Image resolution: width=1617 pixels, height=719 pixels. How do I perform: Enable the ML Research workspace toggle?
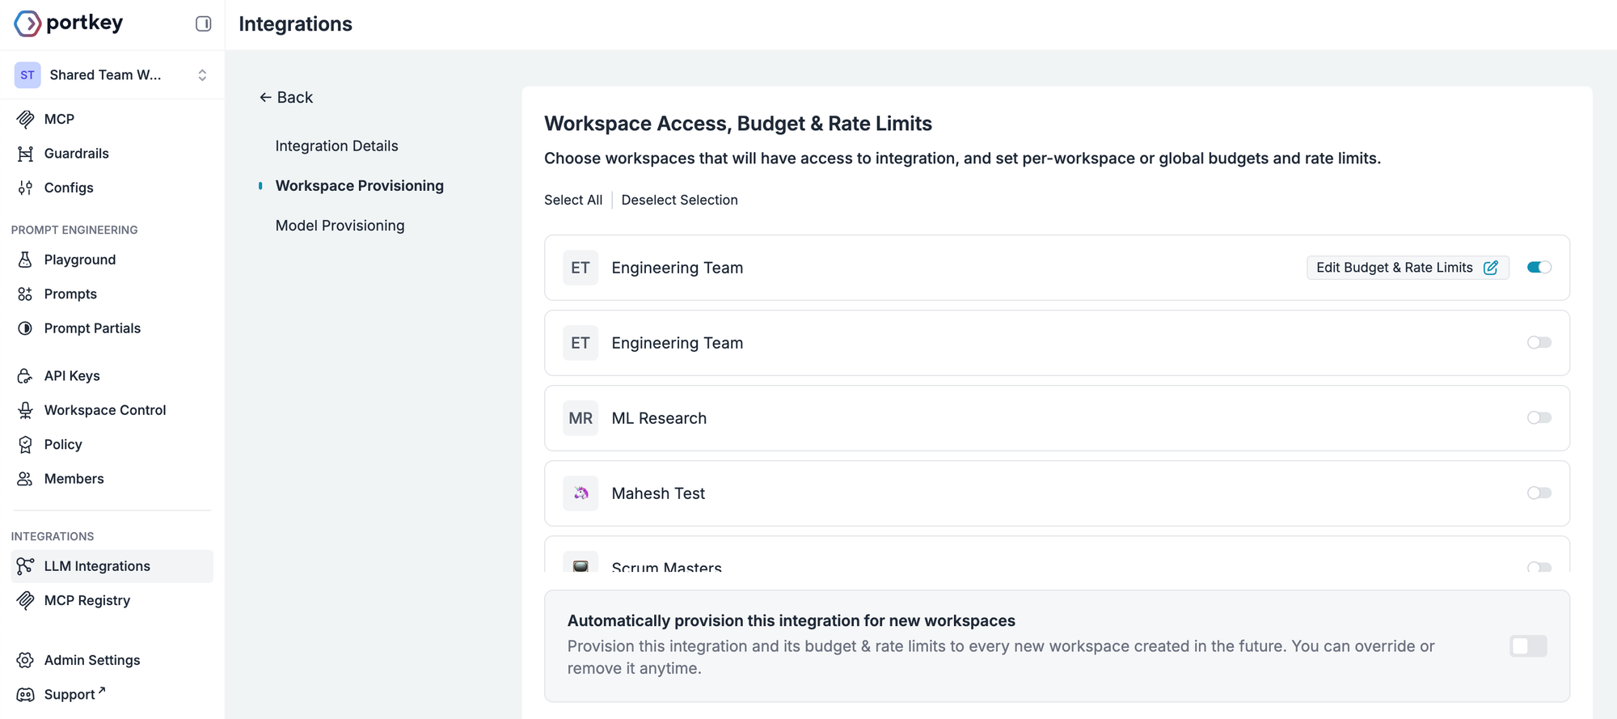click(x=1539, y=418)
